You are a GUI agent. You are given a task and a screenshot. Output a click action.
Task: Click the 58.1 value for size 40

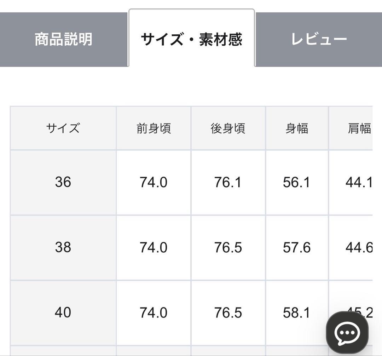(x=297, y=313)
